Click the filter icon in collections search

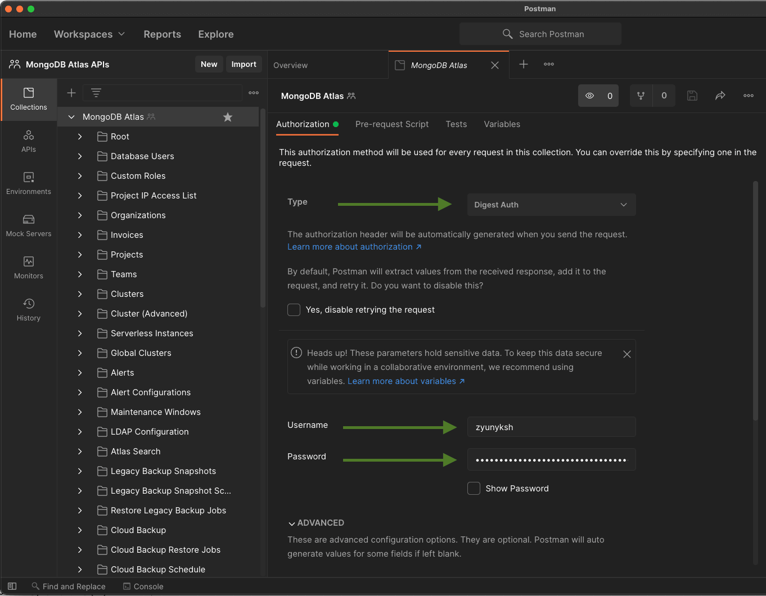pos(96,93)
